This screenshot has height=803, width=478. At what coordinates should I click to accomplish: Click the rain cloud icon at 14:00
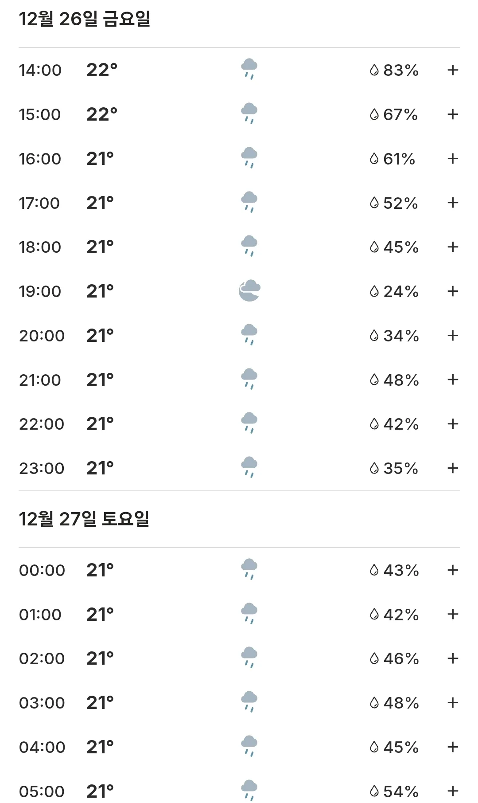point(249,69)
